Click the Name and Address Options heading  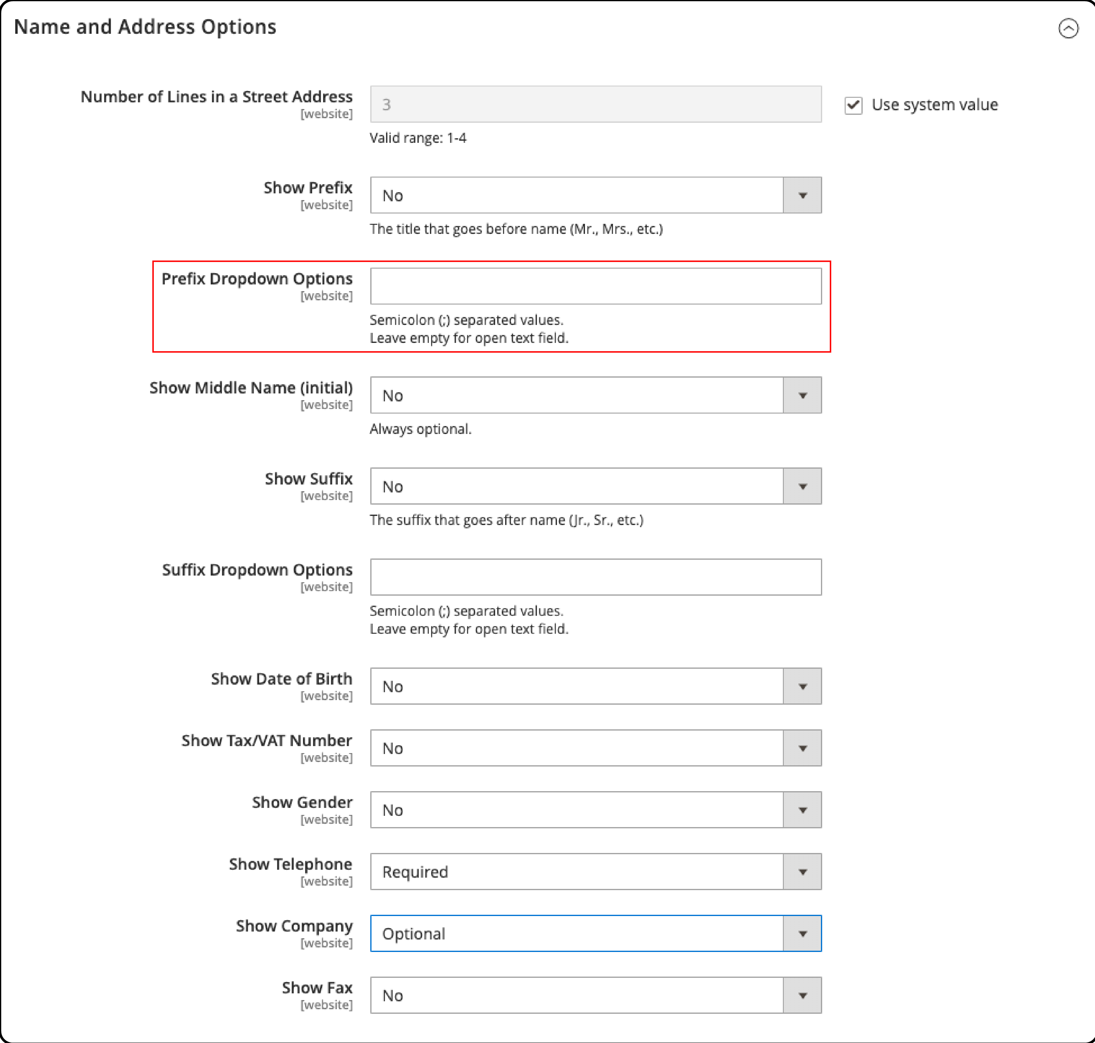tap(145, 27)
